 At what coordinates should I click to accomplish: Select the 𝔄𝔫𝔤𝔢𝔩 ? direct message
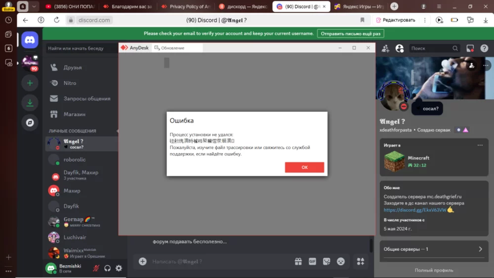82,144
